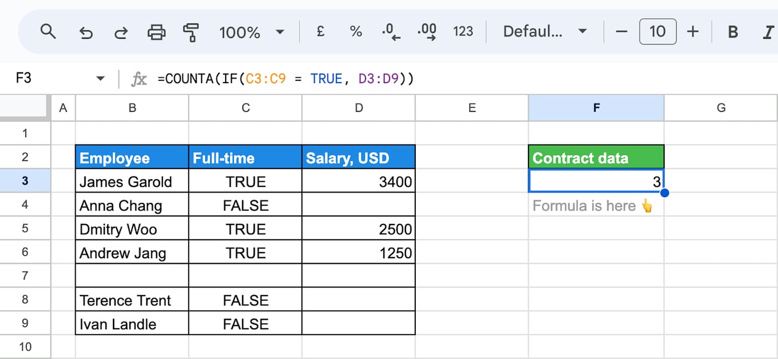This screenshot has width=778, height=359.
Task: Select the salary cell 2500
Action: click(359, 229)
